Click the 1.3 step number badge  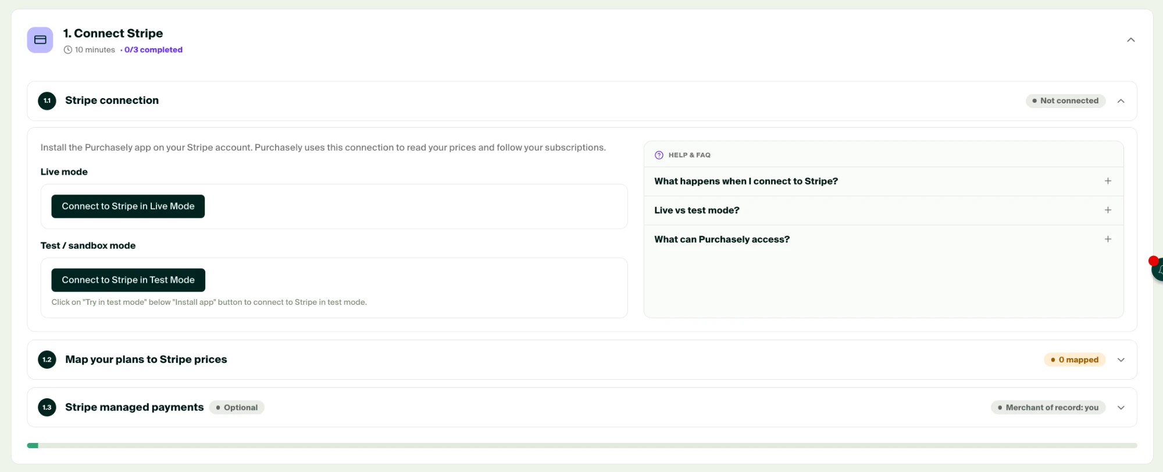(x=47, y=407)
